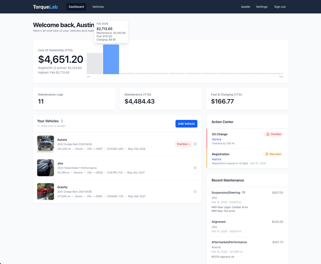Click the photo attachment icon beside Suspension/Steering
This screenshot has width=321, height=264.
point(243,193)
